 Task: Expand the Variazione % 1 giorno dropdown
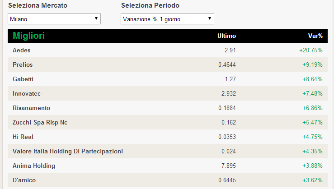(167, 19)
